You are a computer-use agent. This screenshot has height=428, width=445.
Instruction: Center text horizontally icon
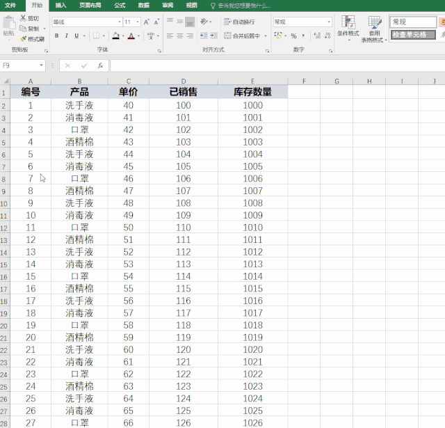[x=179, y=35]
